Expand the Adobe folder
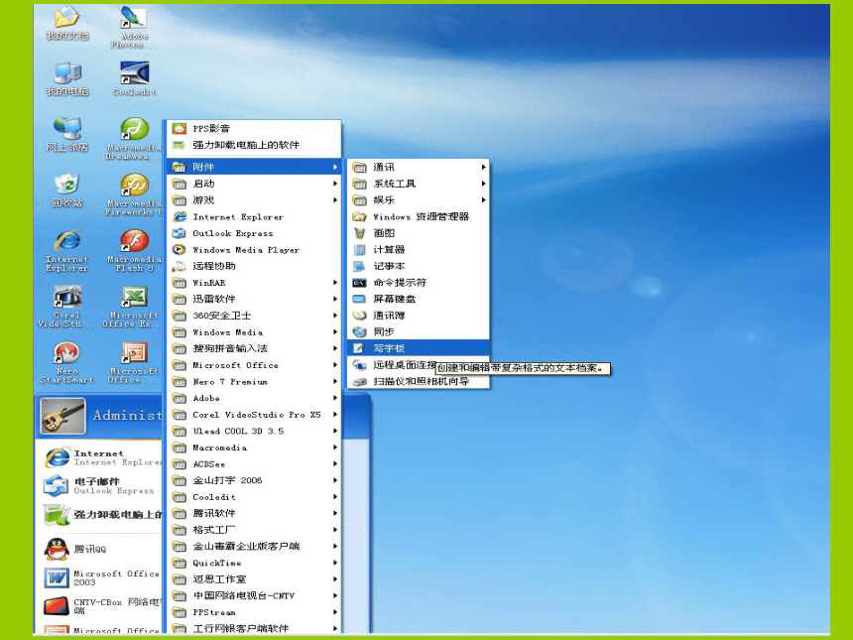Viewport: 853px width, 640px height. pos(254,398)
